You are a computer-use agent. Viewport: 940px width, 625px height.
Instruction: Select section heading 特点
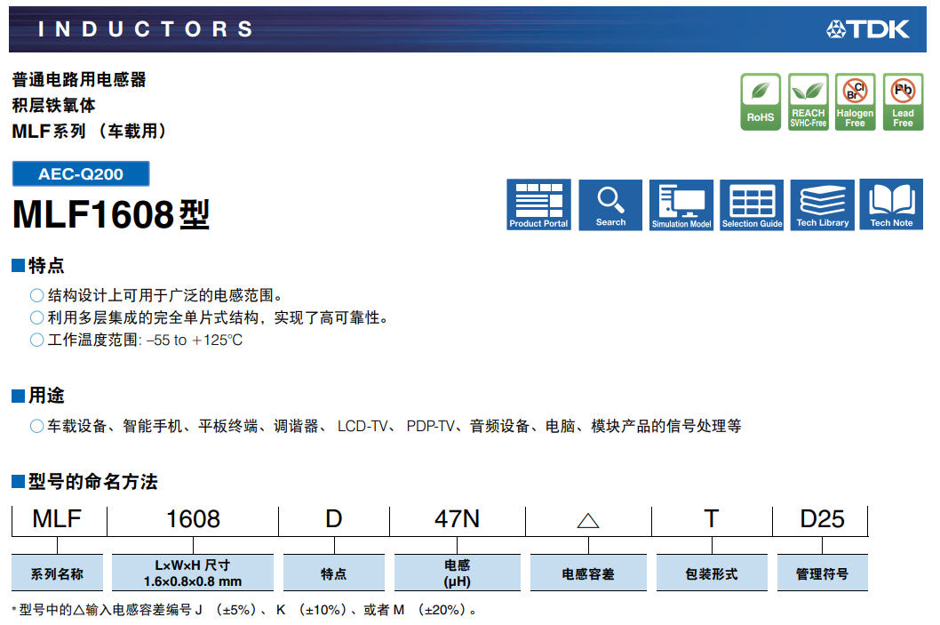click(46, 265)
